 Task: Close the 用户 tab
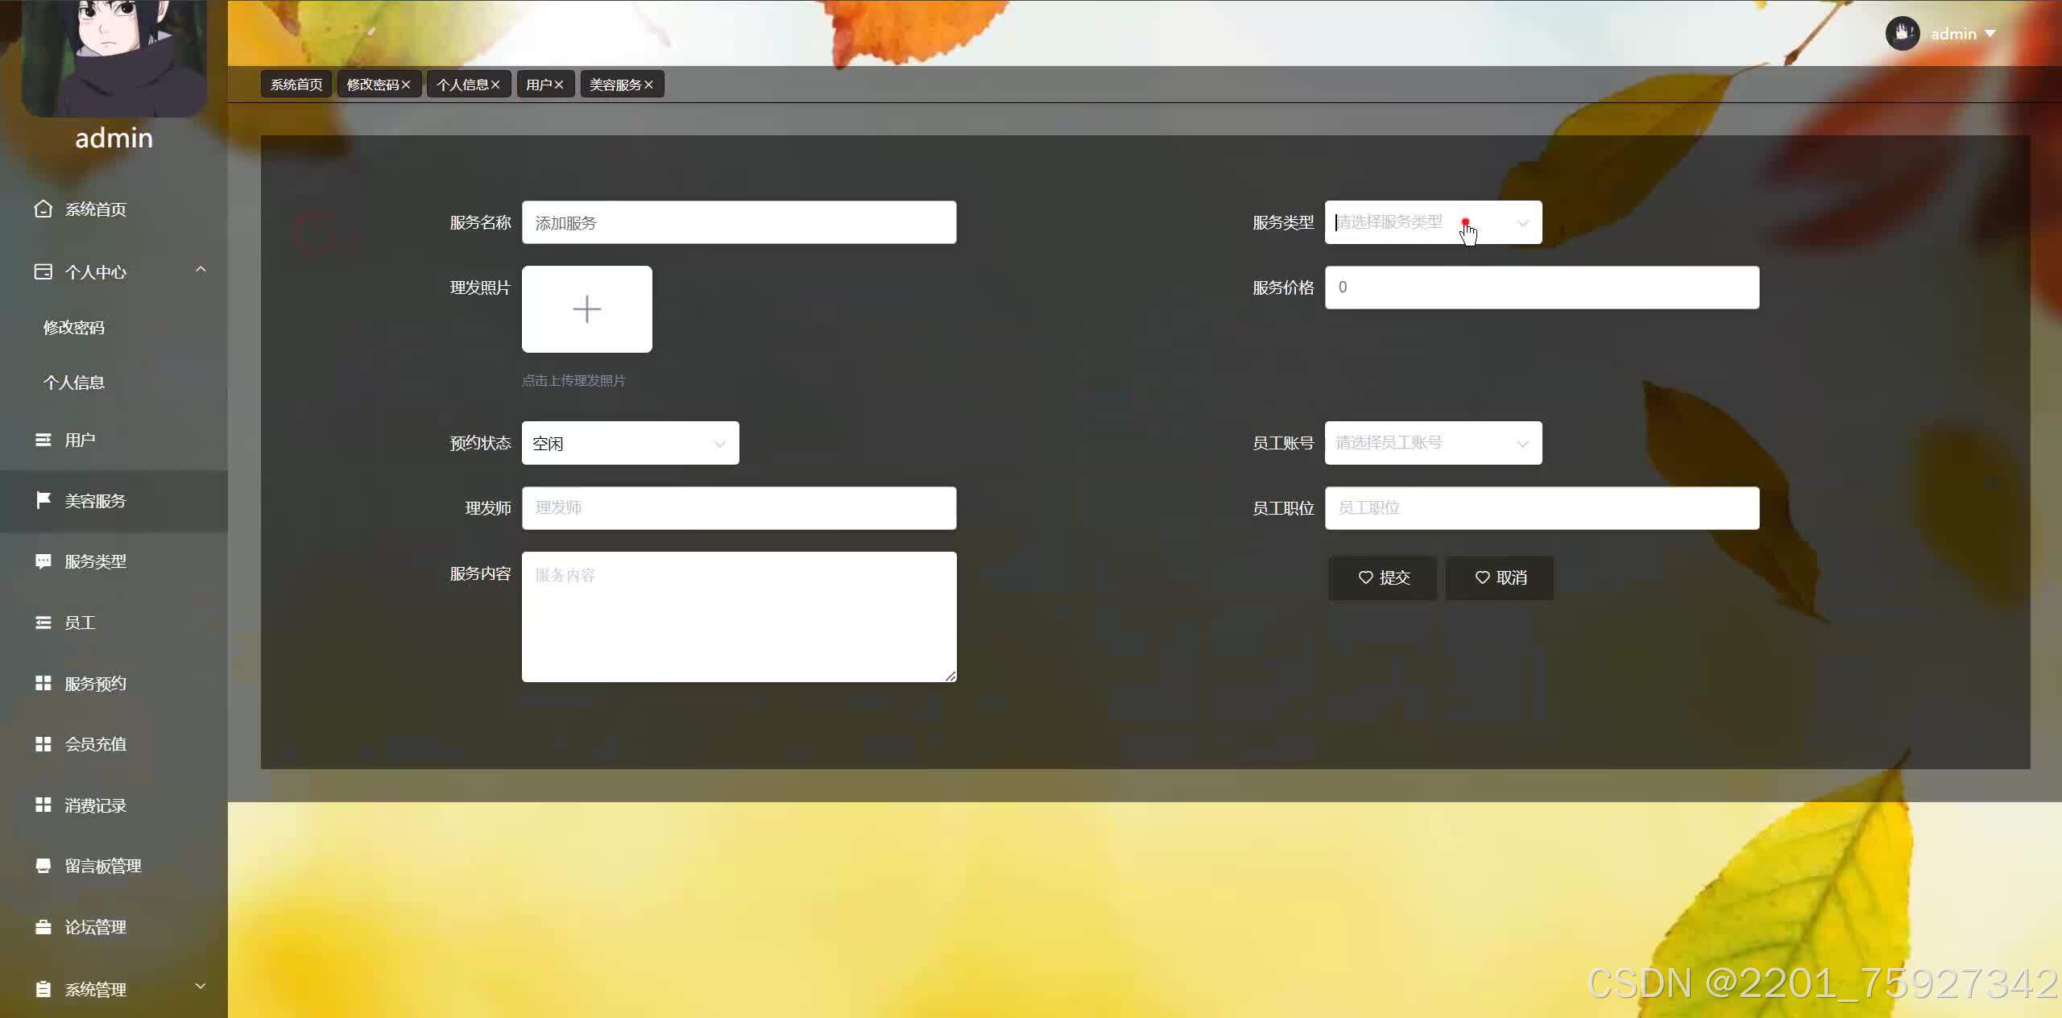point(558,85)
